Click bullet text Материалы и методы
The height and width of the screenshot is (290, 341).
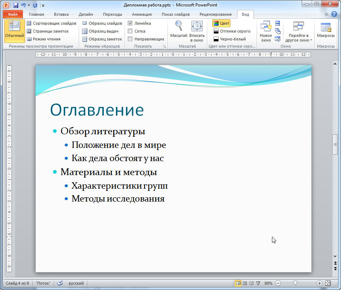[109, 172]
